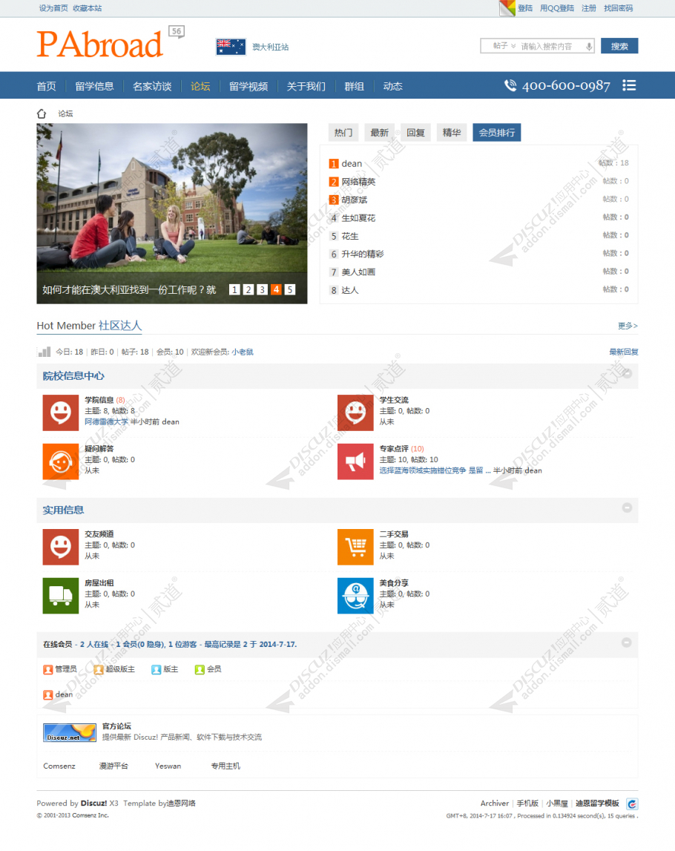
Task: Click the dean online member avatar icon
Action: 47,694
